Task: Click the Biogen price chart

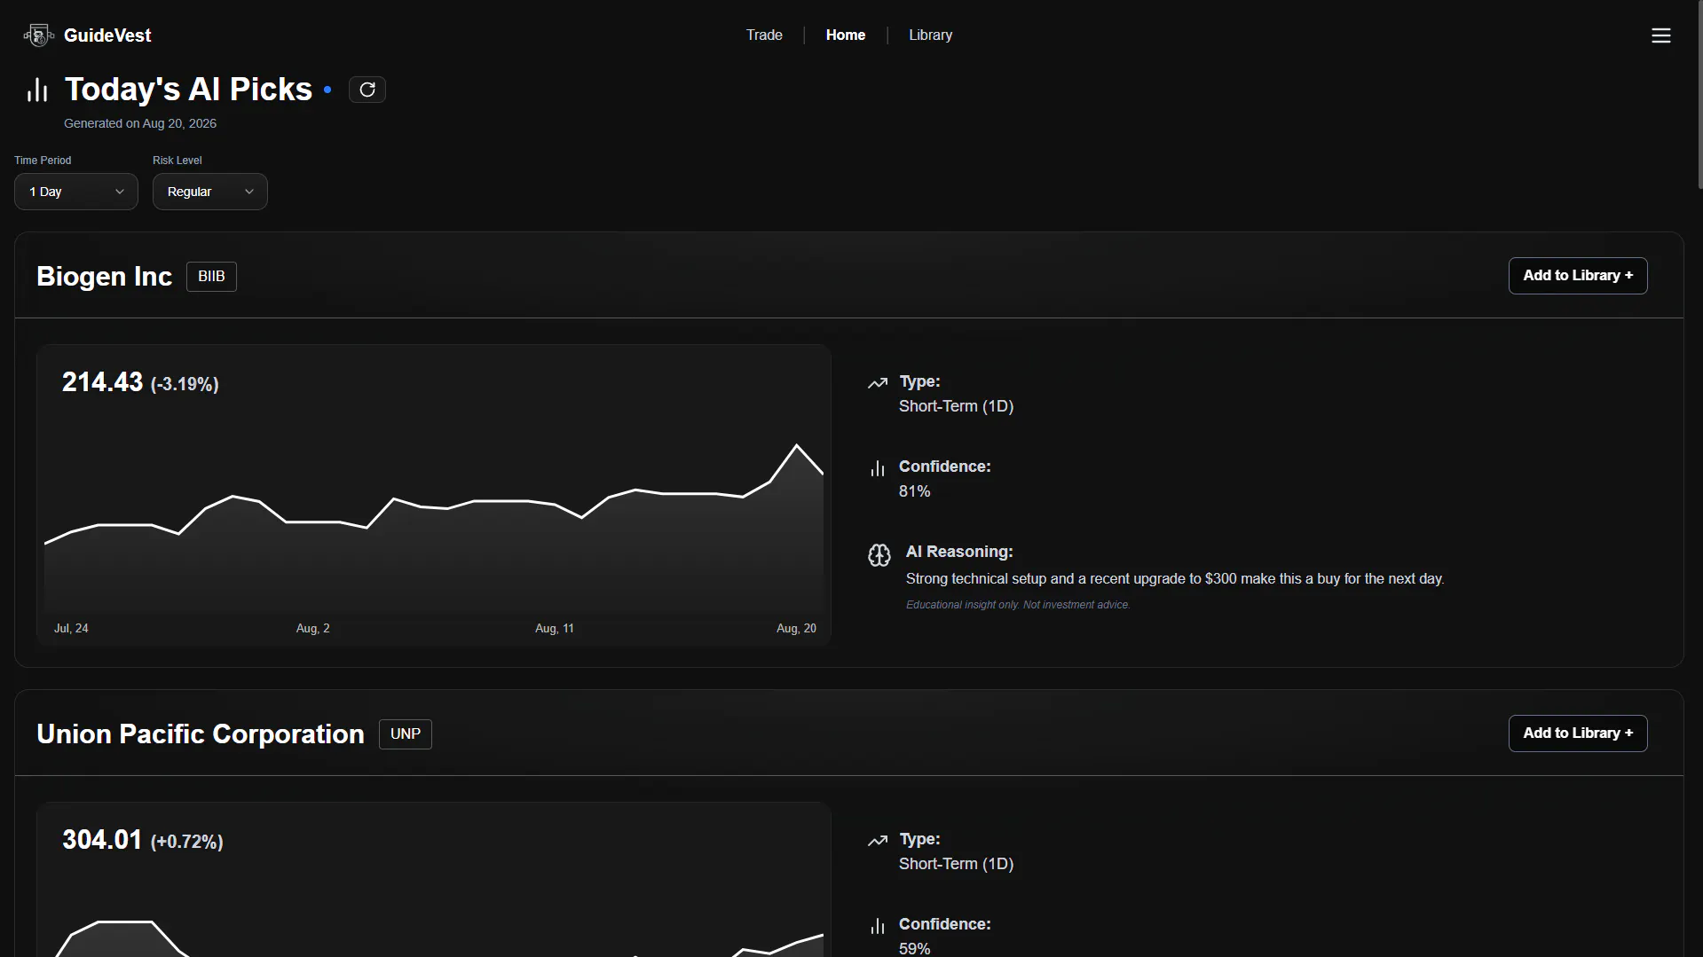Action: coord(434,528)
